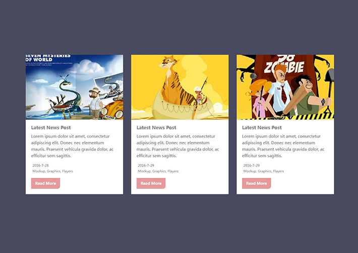Click Mockup, Graphics, Flayers tags on first card

pos(52,171)
